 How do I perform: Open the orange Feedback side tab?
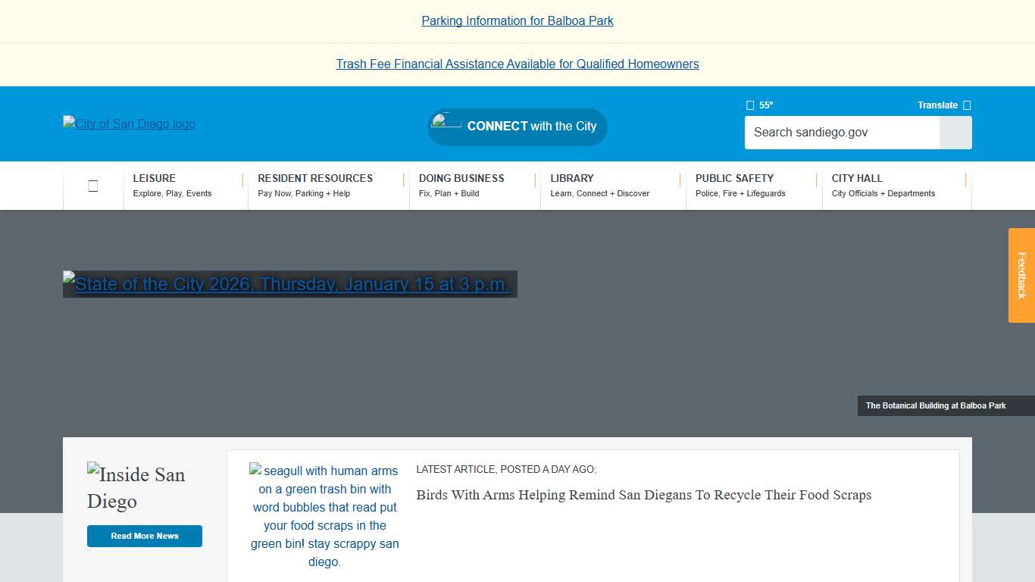(1022, 276)
